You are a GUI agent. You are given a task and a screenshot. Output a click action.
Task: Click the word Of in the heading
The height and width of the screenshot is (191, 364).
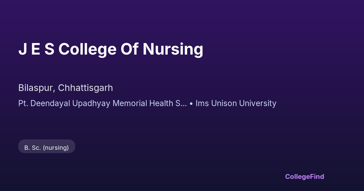[x=129, y=49]
